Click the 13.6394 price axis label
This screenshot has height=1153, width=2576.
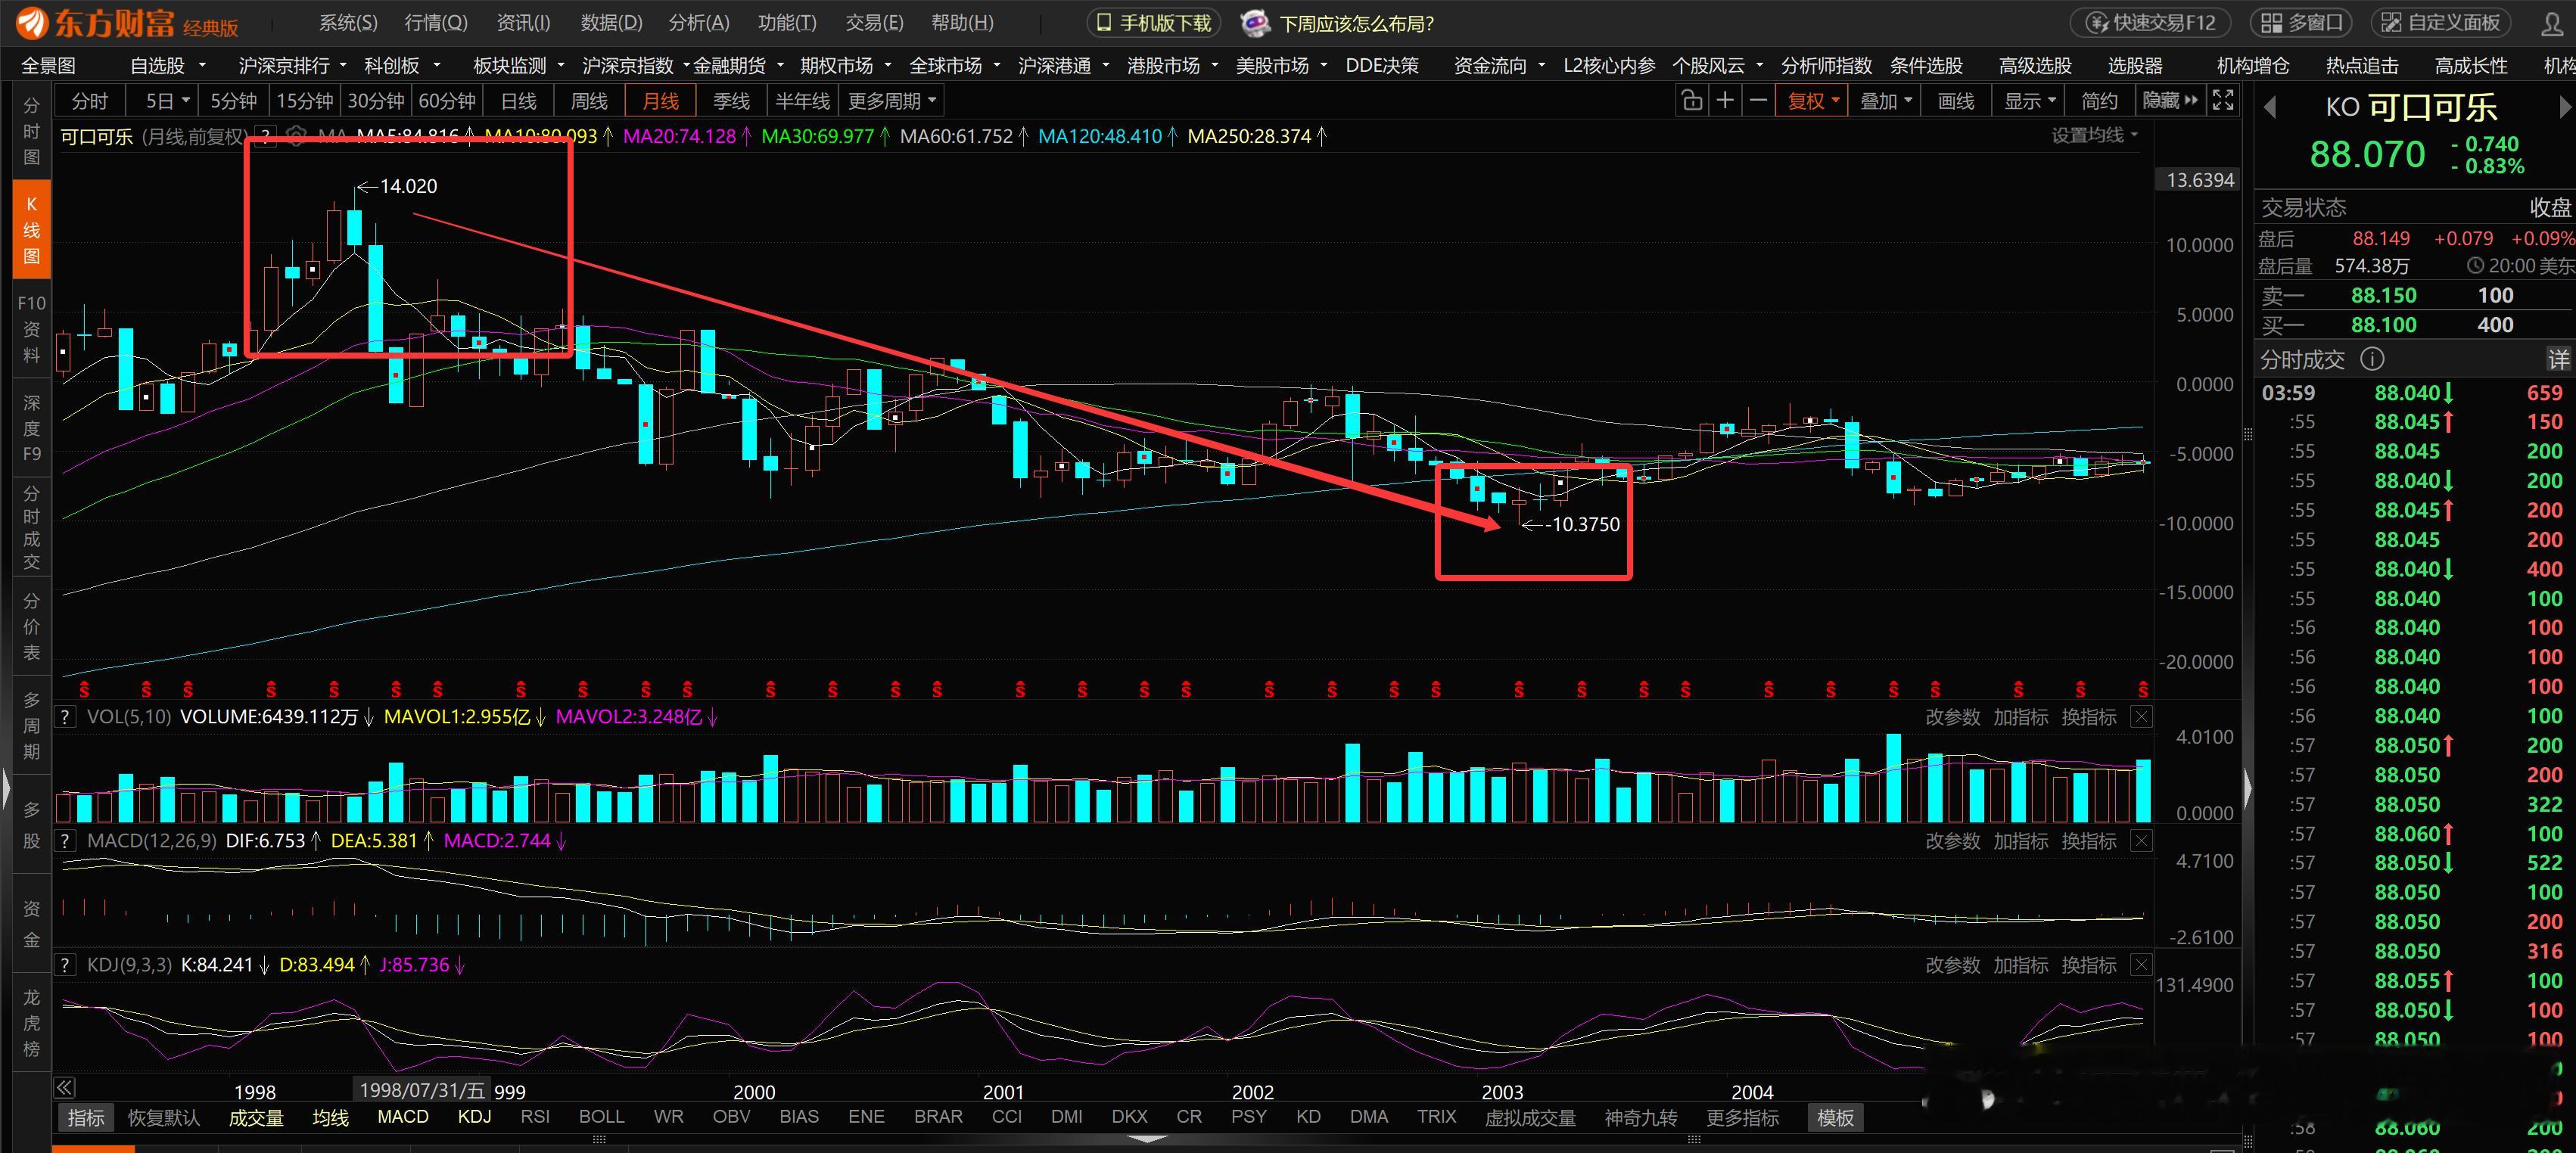(2200, 180)
